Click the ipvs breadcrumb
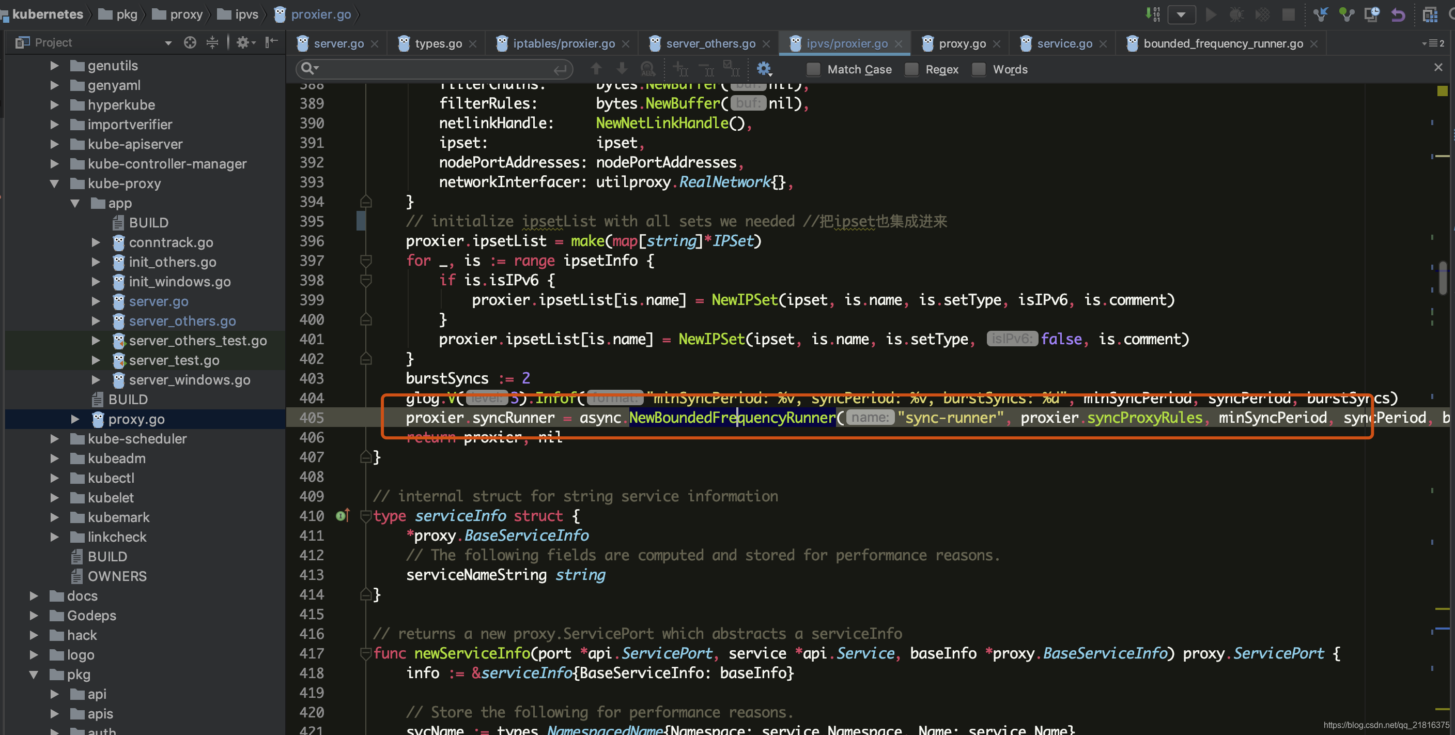Viewport: 1455px width, 735px height. tap(246, 14)
